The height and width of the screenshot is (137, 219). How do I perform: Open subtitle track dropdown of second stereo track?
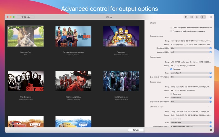click(x=191, y=102)
